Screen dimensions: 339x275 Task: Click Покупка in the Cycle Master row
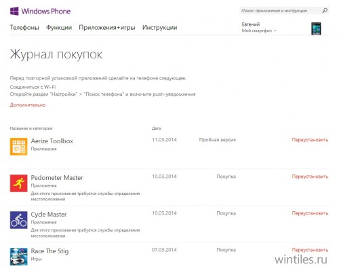click(x=226, y=213)
